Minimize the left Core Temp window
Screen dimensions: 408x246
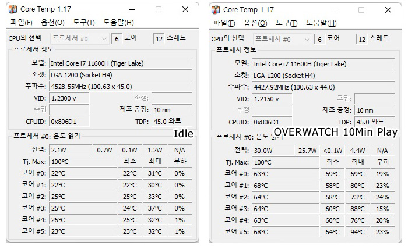click(x=132, y=9)
